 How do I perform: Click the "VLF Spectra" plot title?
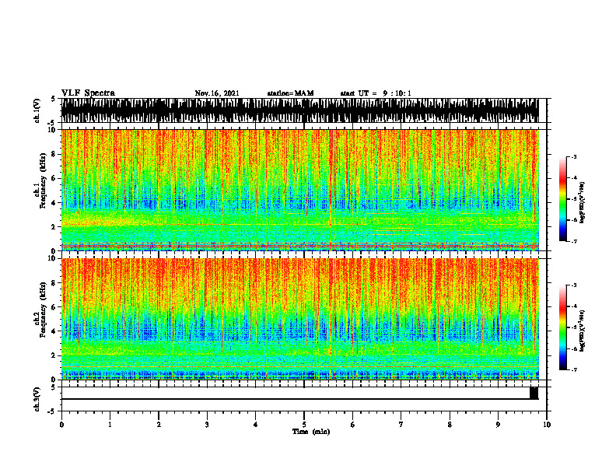(x=89, y=93)
